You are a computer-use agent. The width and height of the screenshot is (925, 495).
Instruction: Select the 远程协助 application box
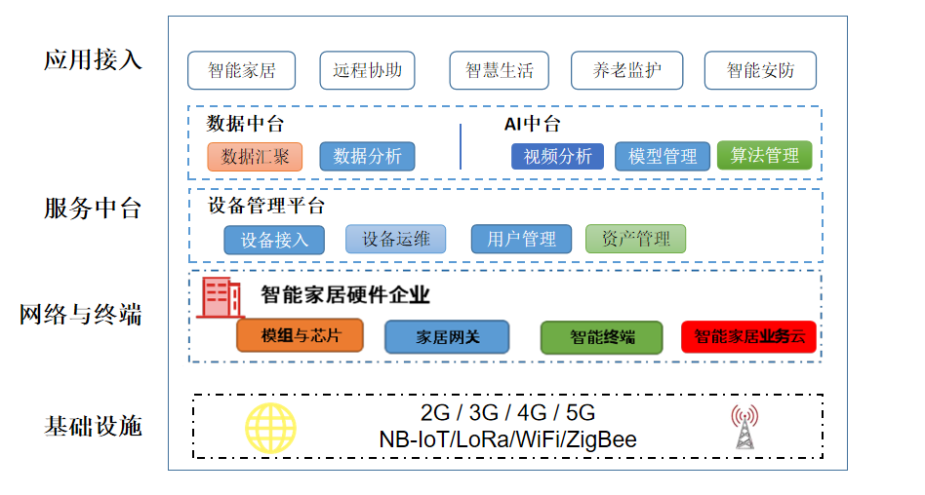point(367,71)
